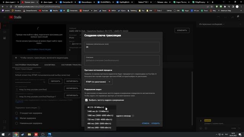Reload the page with browser refresh icon
Viewport: 244px width, 137px height.
[x=11, y=7]
